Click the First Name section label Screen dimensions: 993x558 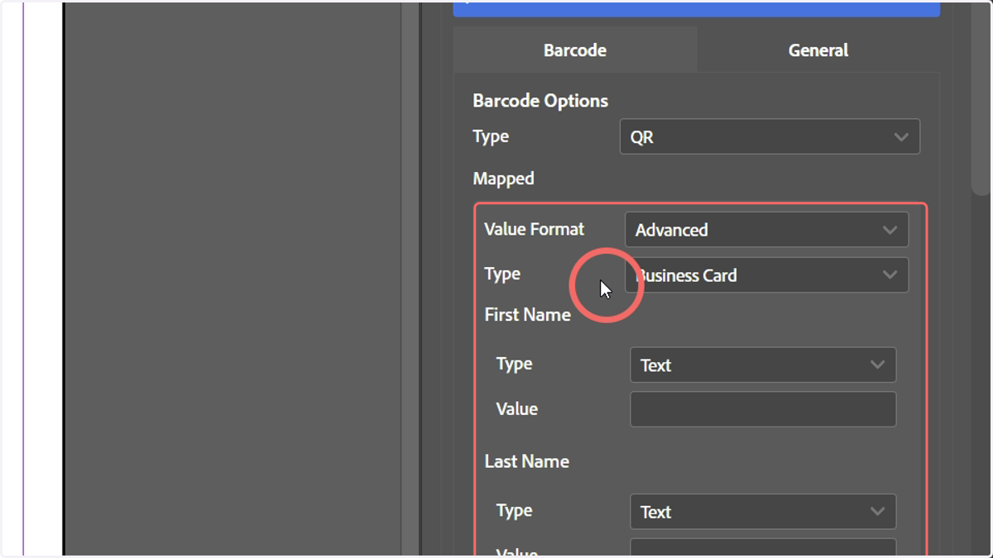coord(527,315)
